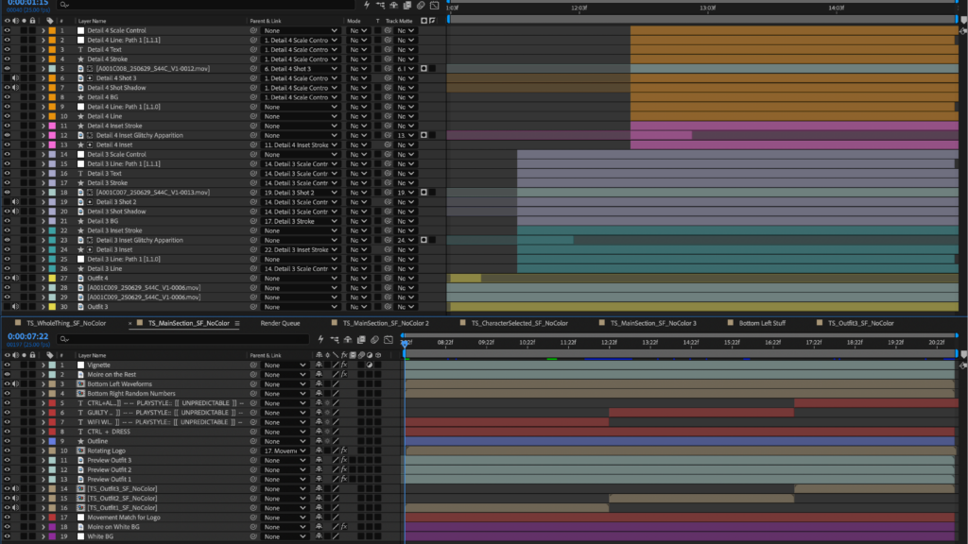Viewport: 968px width, 544px height.
Task: Open parent dropdown for Detail 4 Scale Control
Action: [x=301, y=30]
